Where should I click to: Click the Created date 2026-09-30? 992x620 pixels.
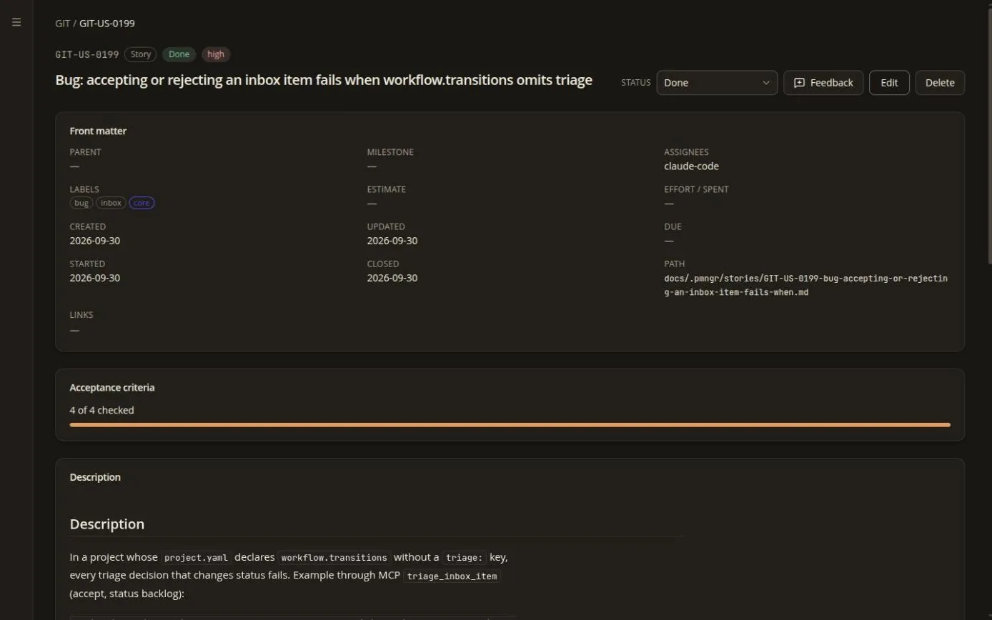coord(95,241)
